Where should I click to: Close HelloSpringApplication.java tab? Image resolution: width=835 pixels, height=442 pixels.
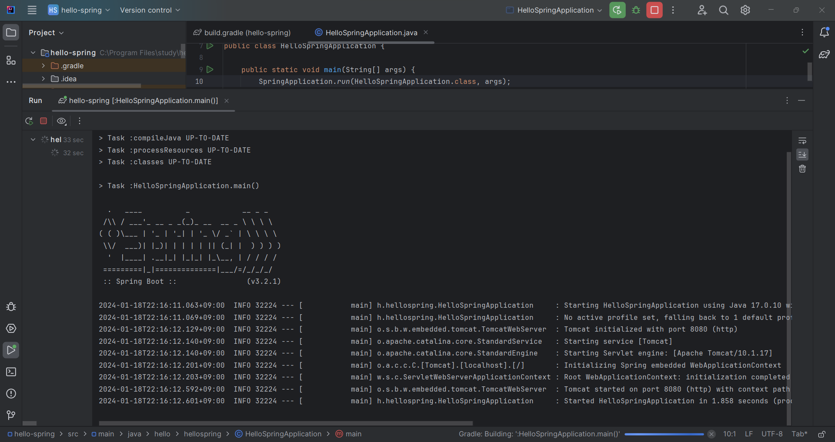pos(426,32)
